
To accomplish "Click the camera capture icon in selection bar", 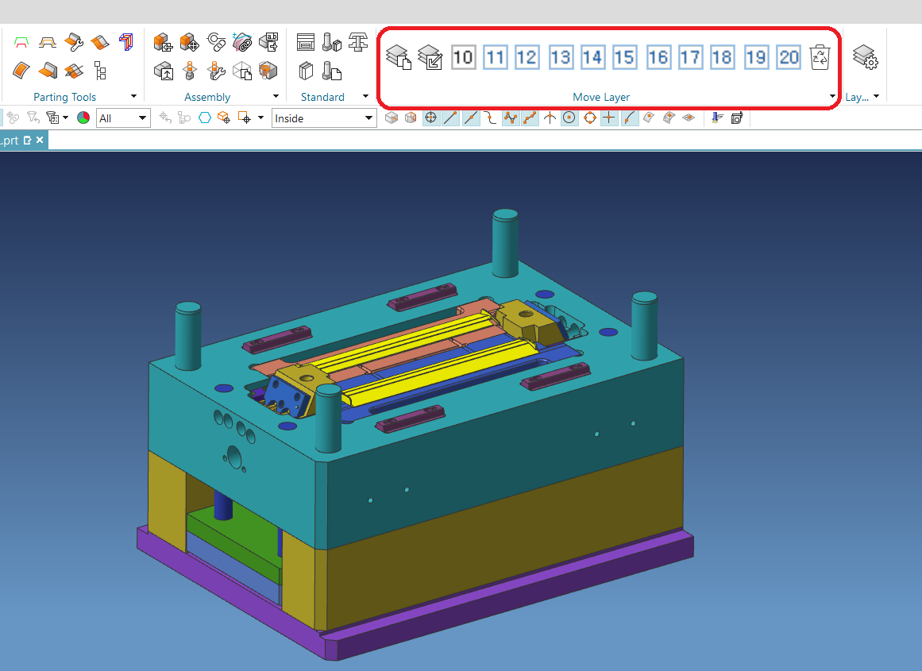I will (x=737, y=118).
